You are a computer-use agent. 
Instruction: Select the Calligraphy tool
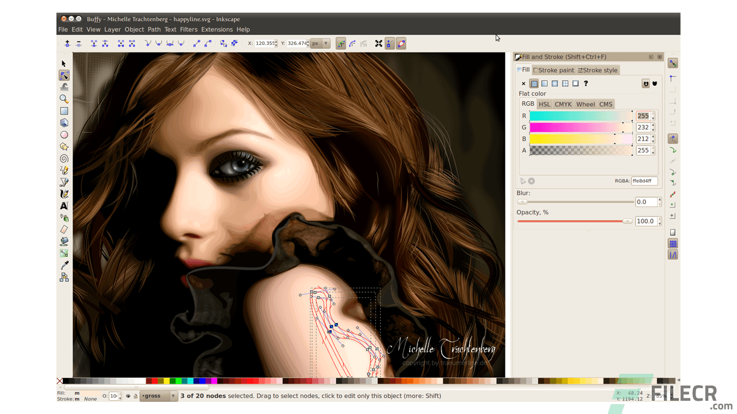(x=64, y=194)
